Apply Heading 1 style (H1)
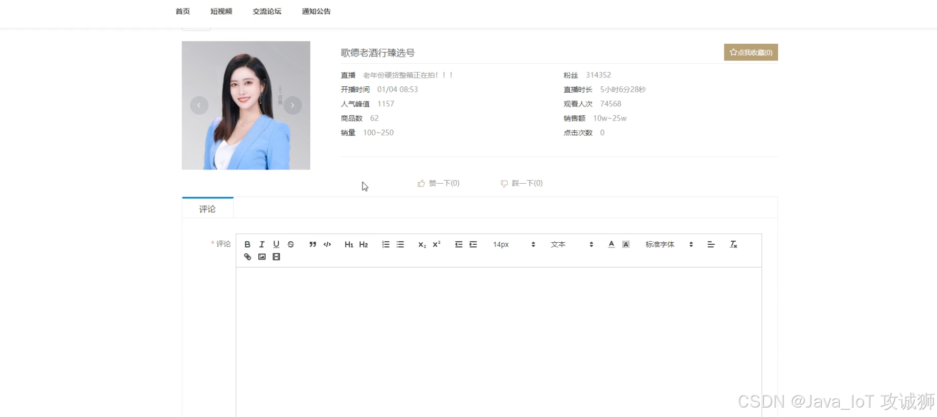 click(349, 244)
